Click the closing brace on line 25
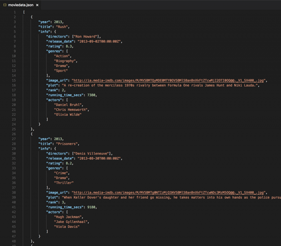This screenshot has width=281, height=246. click(32, 129)
